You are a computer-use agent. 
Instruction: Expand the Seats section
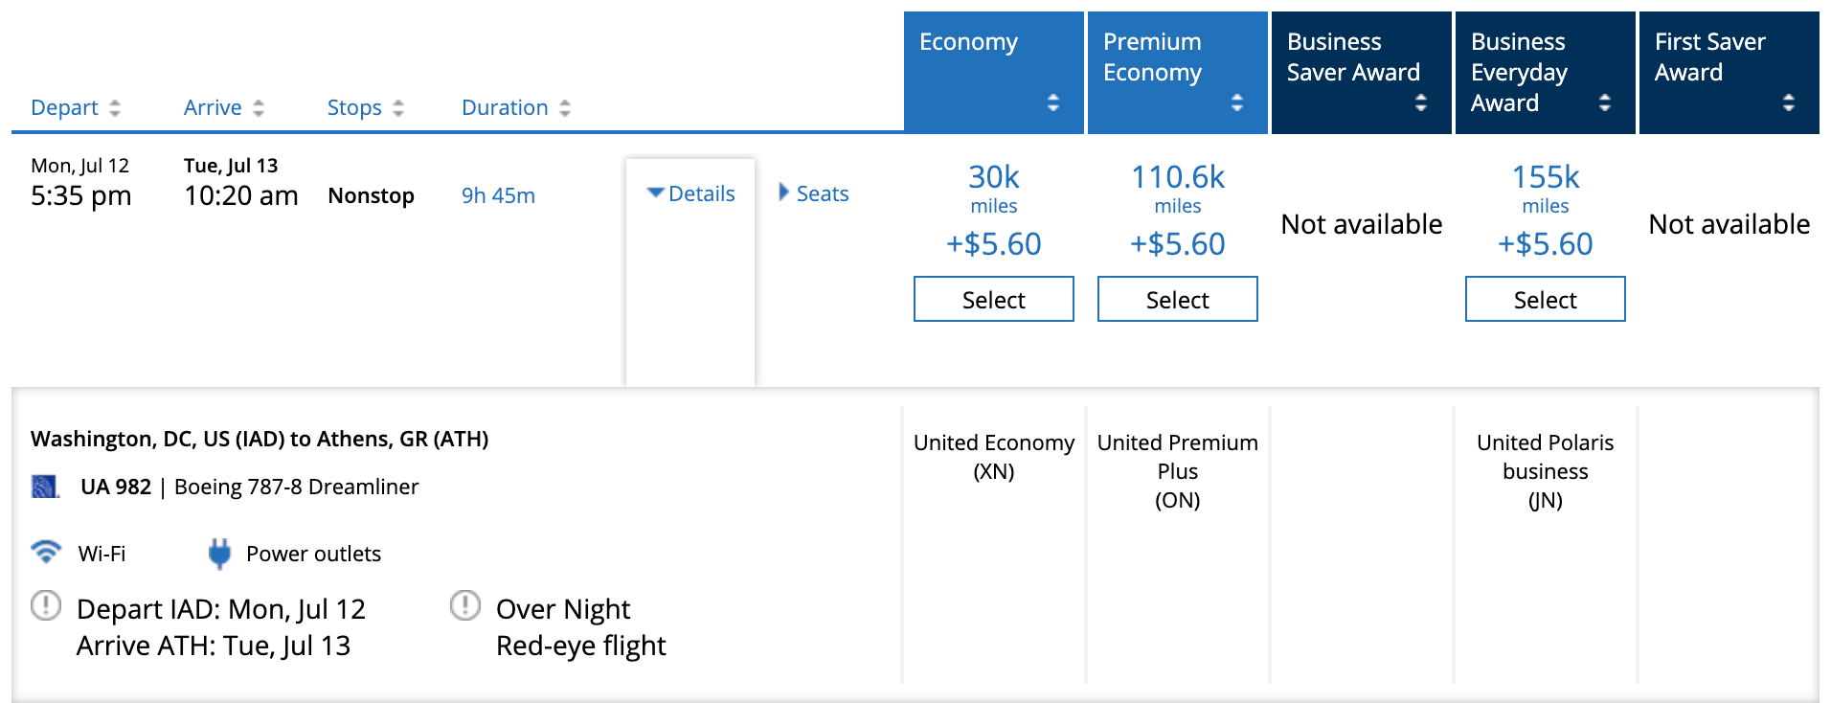814,193
